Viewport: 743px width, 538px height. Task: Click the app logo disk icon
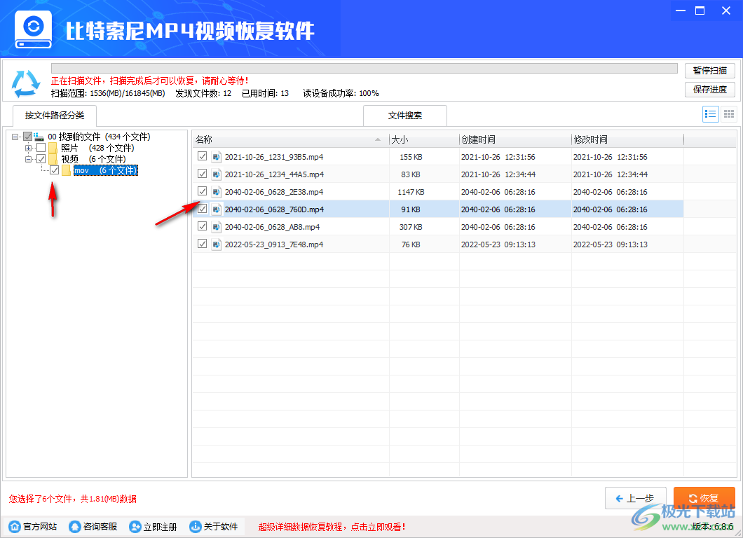coord(33,29)
